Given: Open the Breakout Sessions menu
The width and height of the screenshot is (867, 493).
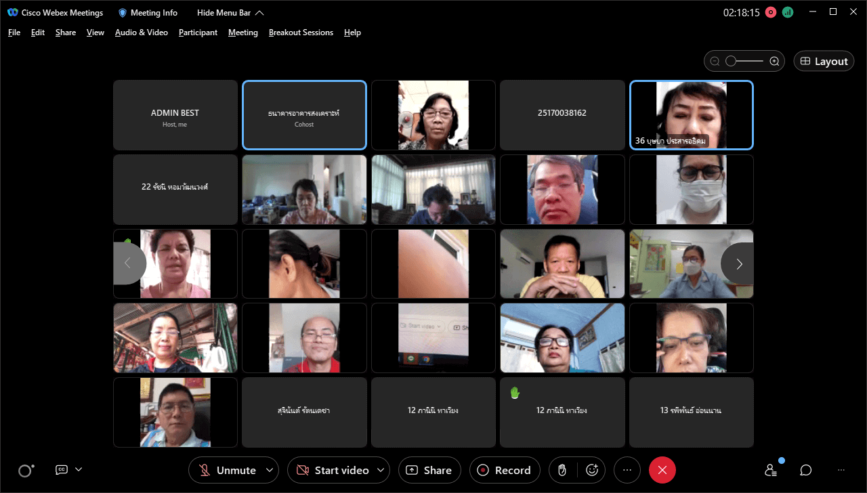Looking at the screenshot, I should pos(301,33).
